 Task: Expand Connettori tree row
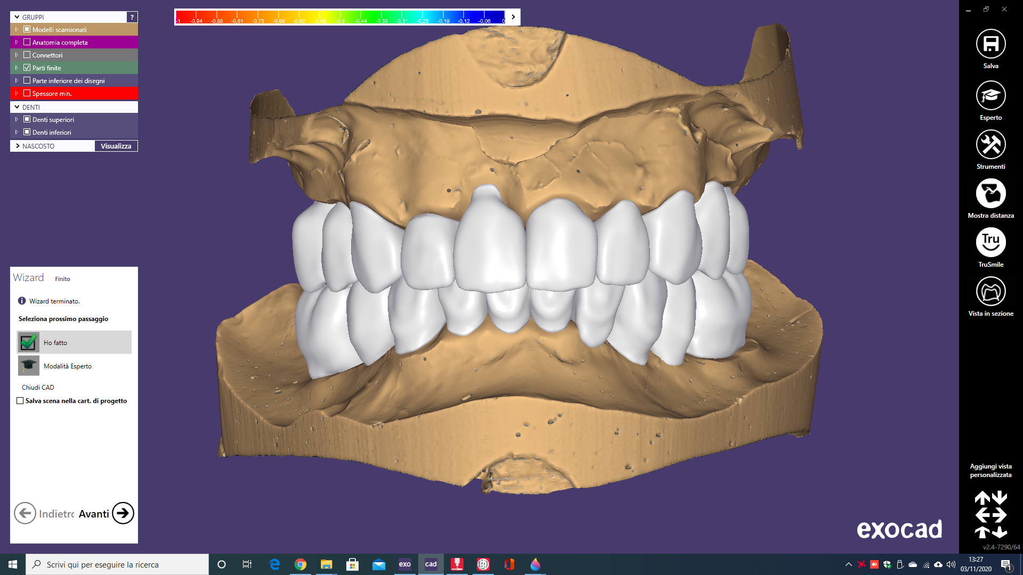tap(17, 55)
